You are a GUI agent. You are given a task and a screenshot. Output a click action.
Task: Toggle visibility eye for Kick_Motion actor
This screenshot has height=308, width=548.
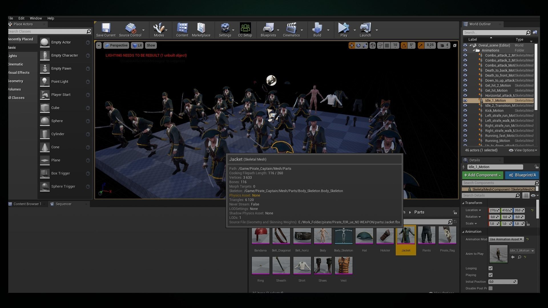(x=465, y=111)
